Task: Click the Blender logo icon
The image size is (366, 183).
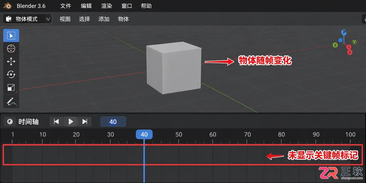Action: click(x=7, y=6)
